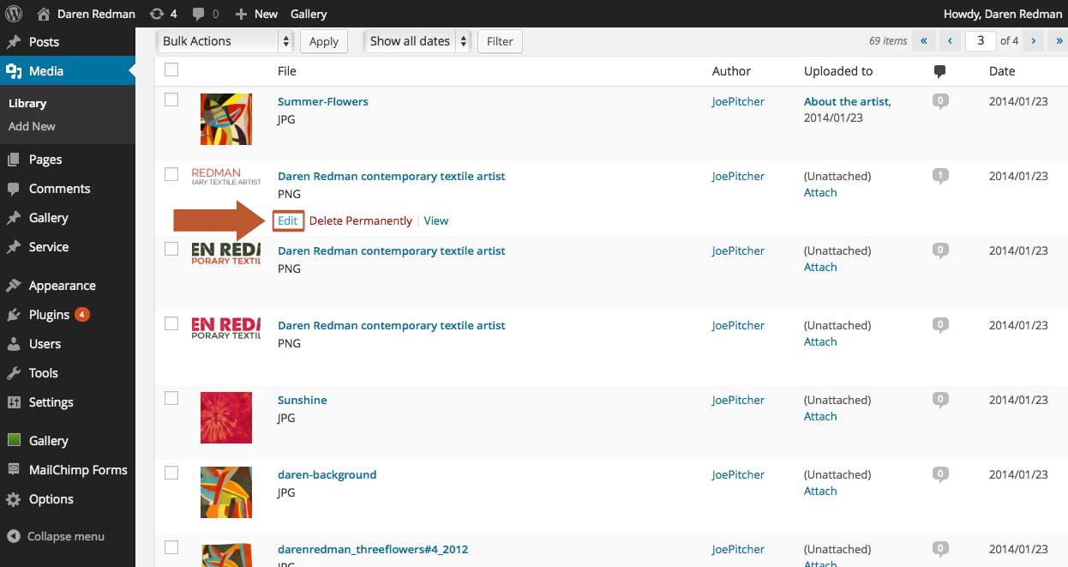
Task: Open the comments bubble in admin bar
Action: tap(199, 15)
